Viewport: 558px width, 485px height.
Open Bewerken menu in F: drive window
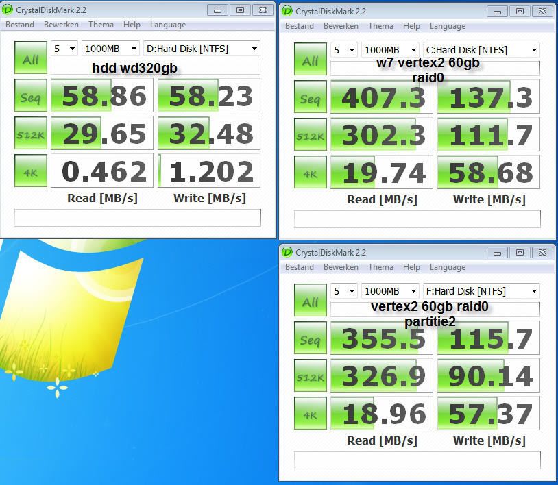tap(341, 267)
